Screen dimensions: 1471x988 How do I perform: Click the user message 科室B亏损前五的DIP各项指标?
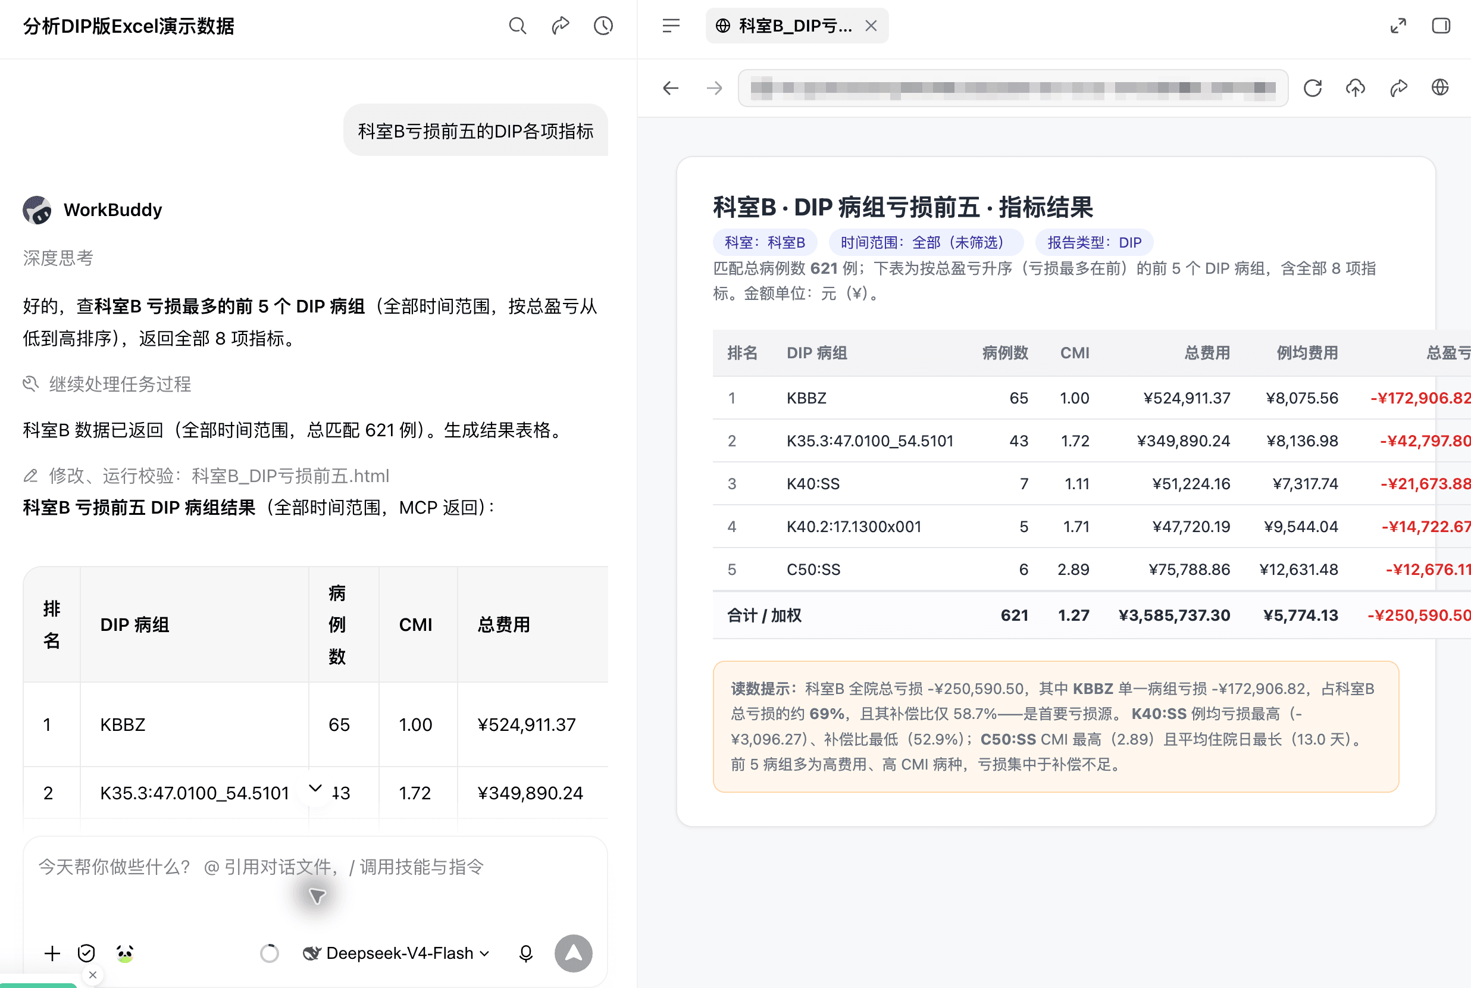pyautogui.click(x=475, y=131)
